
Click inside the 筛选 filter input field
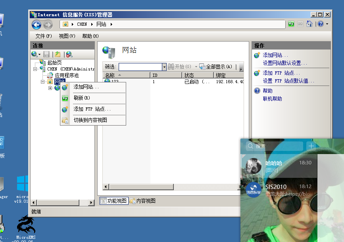(x=140, y=67)
